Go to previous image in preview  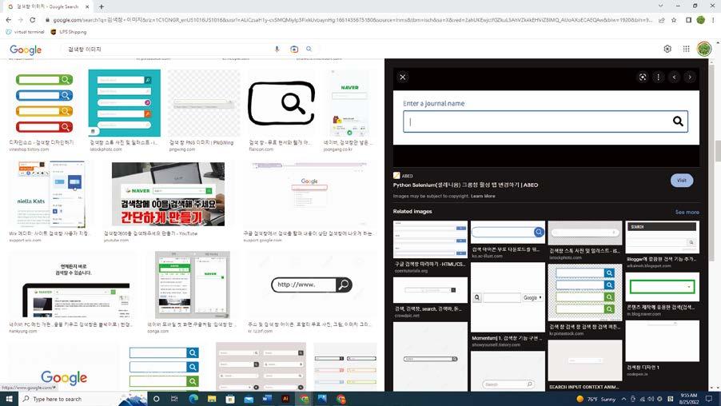click(674, 78)
